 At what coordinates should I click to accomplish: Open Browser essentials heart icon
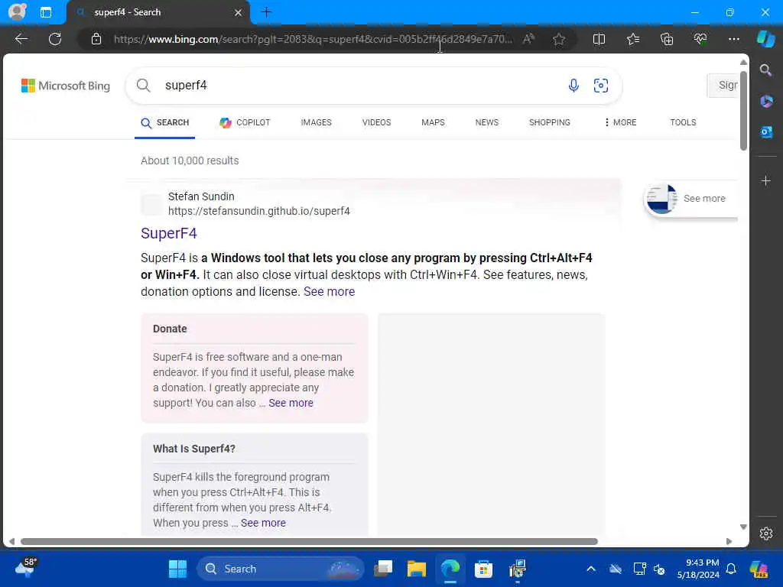tap(700, 39)
